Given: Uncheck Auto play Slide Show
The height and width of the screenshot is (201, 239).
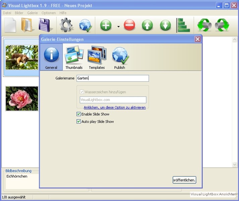Looking at the screenshot, I should (79, 122).
